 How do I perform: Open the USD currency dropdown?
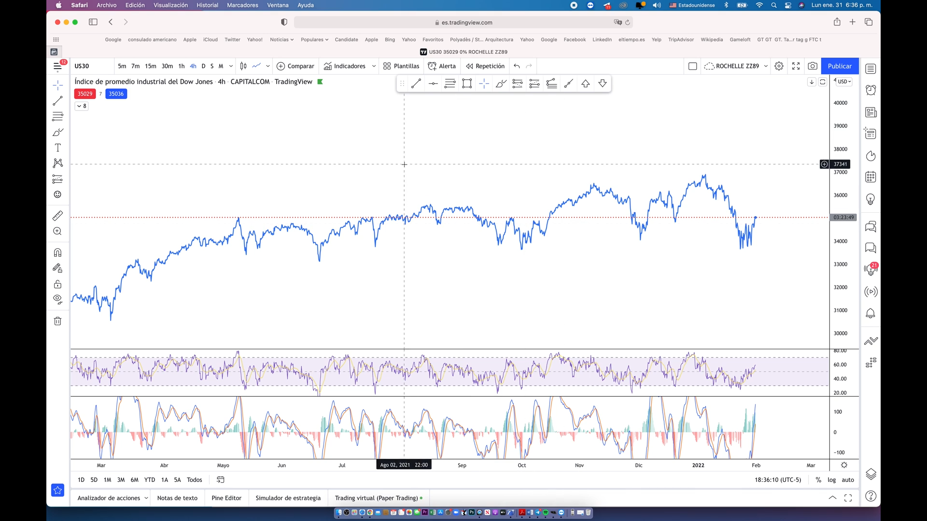844,82
